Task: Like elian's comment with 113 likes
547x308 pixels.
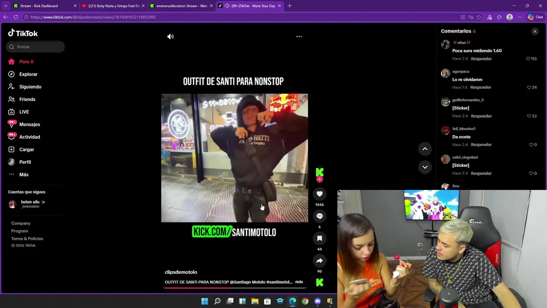Action: pos(528,59)
